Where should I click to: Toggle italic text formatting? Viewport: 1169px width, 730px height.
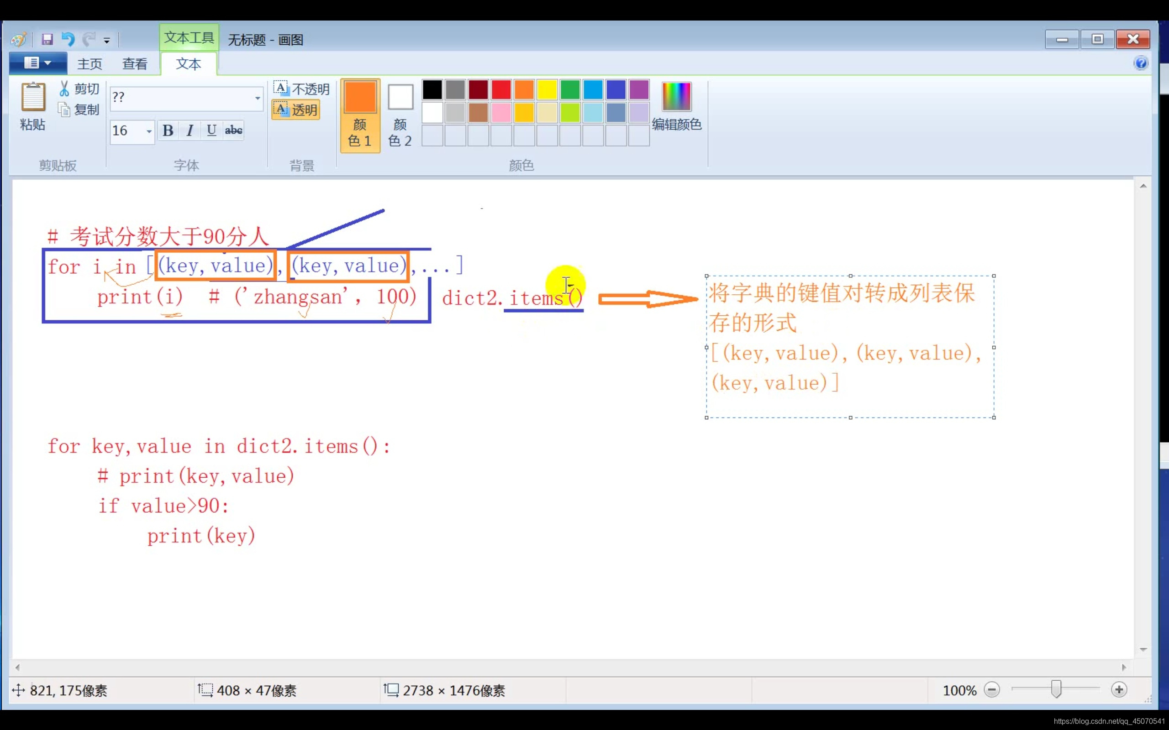190,130
